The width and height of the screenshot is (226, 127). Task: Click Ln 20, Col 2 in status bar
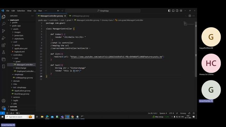click(153, 113)
